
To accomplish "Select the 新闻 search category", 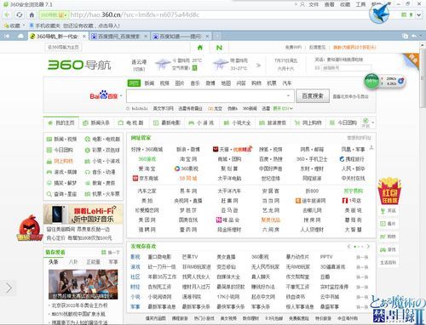I will coord(149,83).
